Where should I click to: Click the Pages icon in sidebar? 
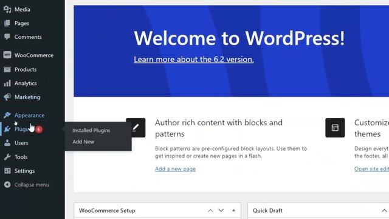coord(7,23)
